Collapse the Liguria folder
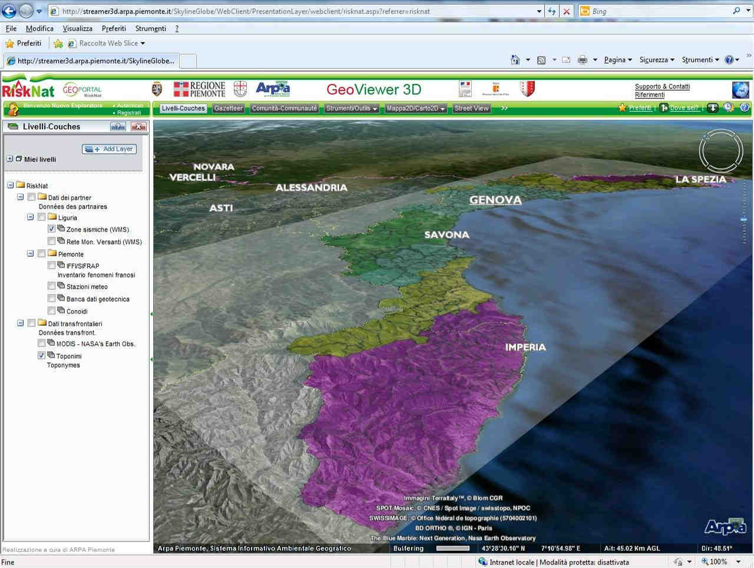The width and height of the screenshot is (754, 568). click(31, 217)
